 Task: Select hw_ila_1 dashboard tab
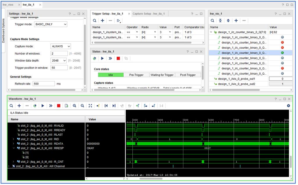coord(29,5)
